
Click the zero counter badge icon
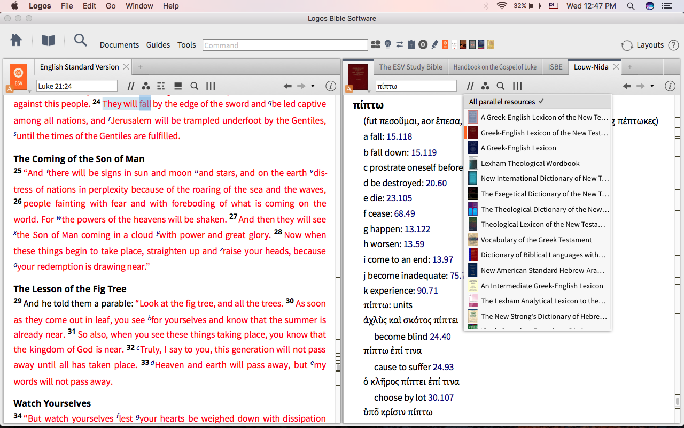[423, 45]
